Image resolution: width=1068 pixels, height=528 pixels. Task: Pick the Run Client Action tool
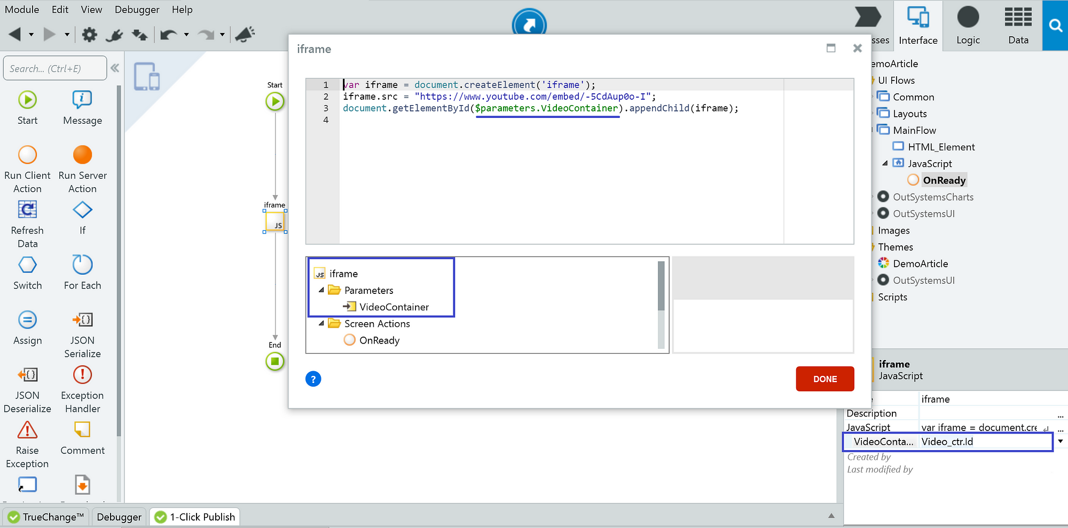(x=28, y=169)
